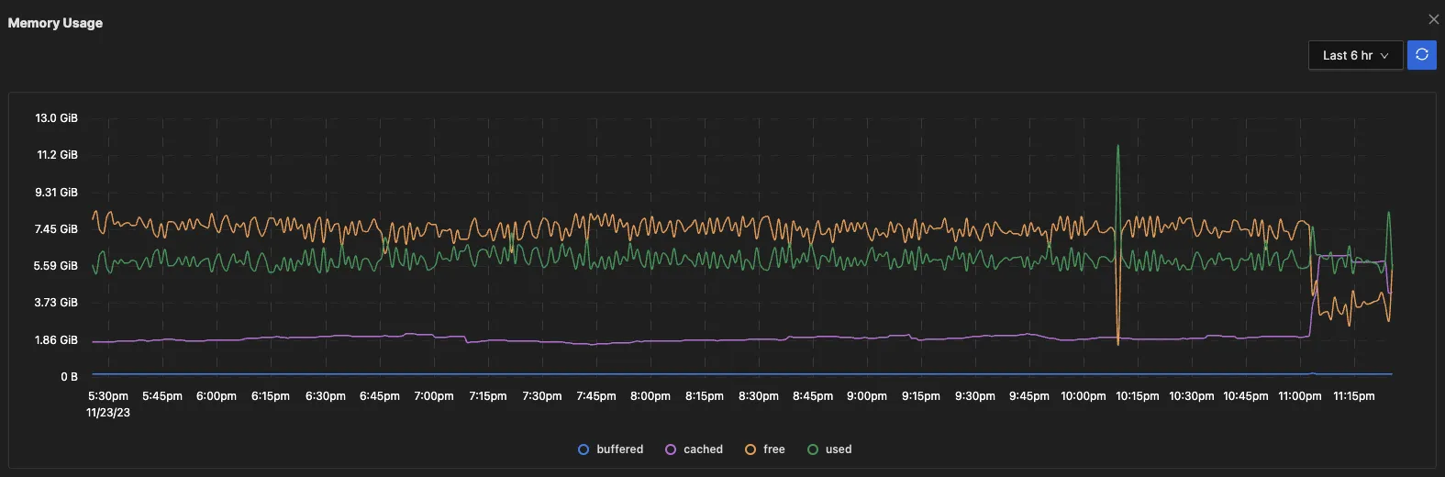1445x477 pixels.
Task: Click the 13.0 GiB axis label
Action: coord(57,118)
